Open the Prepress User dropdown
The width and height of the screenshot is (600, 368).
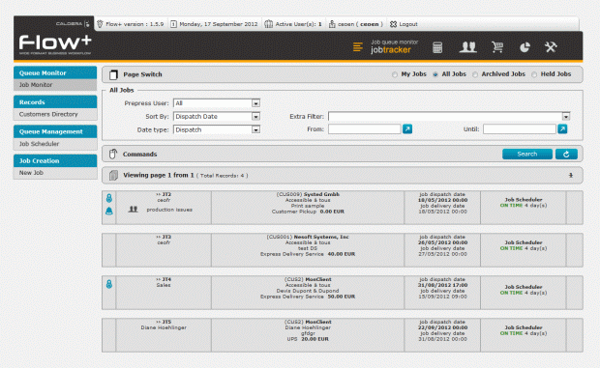tap(217, 103)
